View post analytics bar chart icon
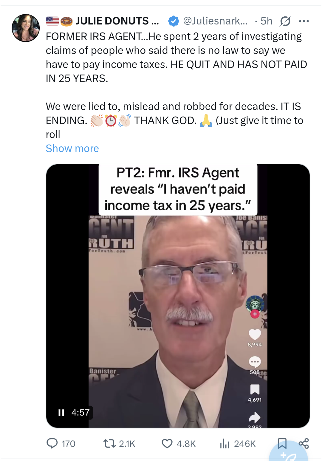This screenshot has height=461, width=322. click(225, 444)
